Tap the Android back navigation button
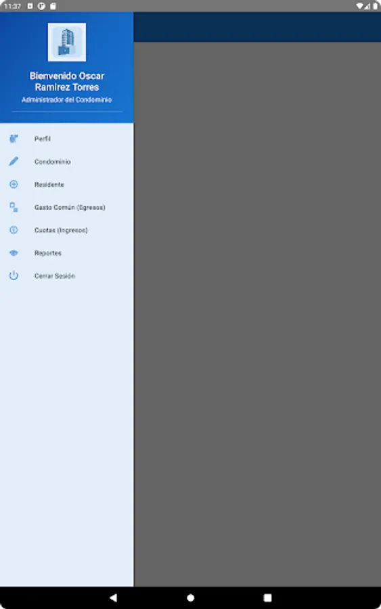 click(114, 597)
